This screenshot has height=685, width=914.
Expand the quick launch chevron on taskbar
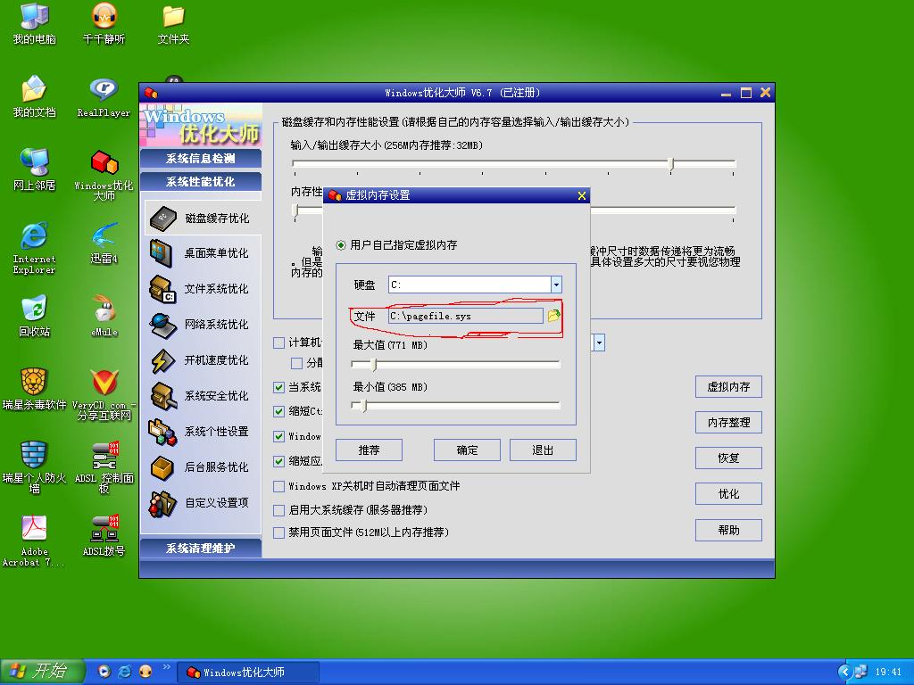coord(167,667)
